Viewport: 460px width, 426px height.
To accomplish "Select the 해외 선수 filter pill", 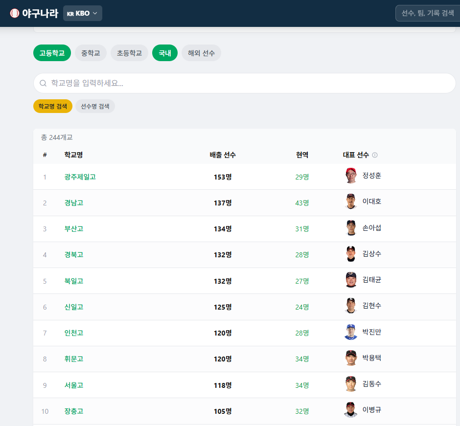I will pos(201,53).
